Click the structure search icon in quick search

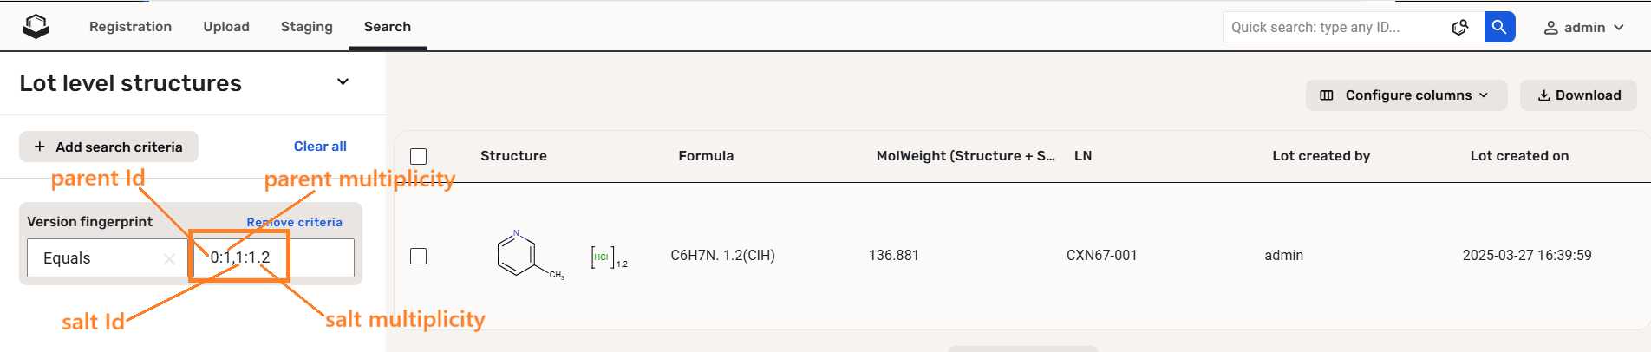point(1460,28)
